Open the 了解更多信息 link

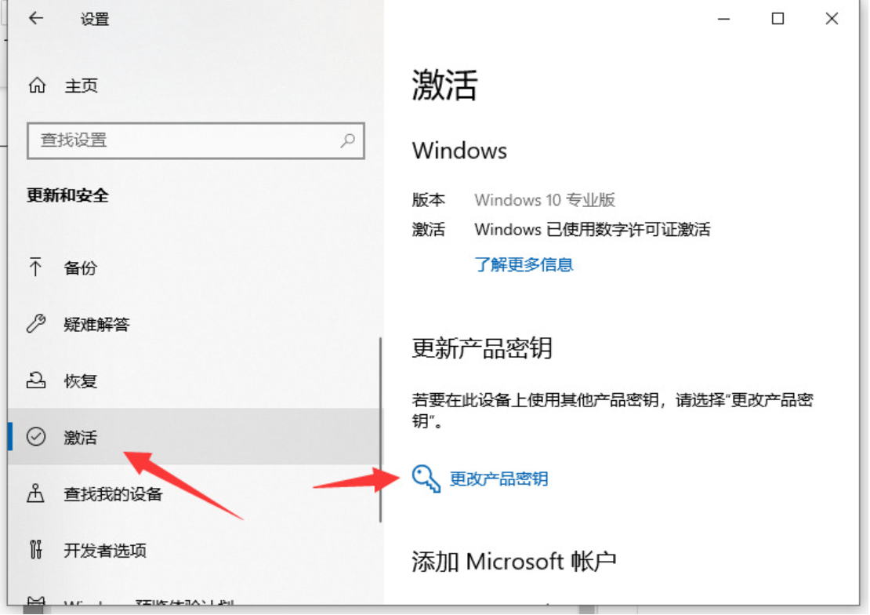(524, 264)
